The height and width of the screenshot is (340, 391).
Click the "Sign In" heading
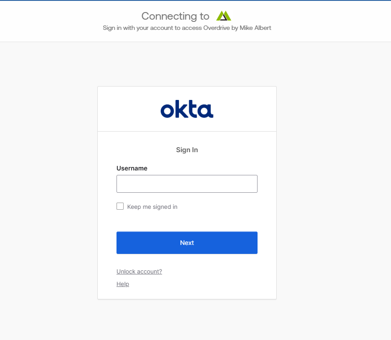tap(187, 150)
